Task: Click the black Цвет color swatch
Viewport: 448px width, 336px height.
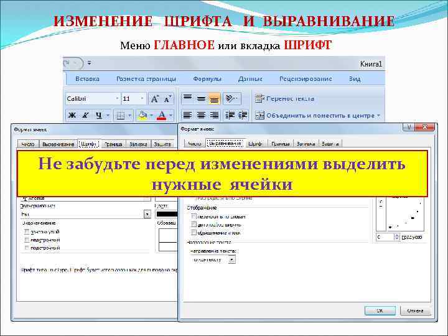Action: tap(167, 214)
